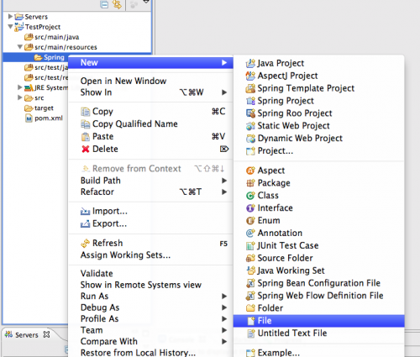
Task: Close the Servers view tab
Action: pos(46,334)
